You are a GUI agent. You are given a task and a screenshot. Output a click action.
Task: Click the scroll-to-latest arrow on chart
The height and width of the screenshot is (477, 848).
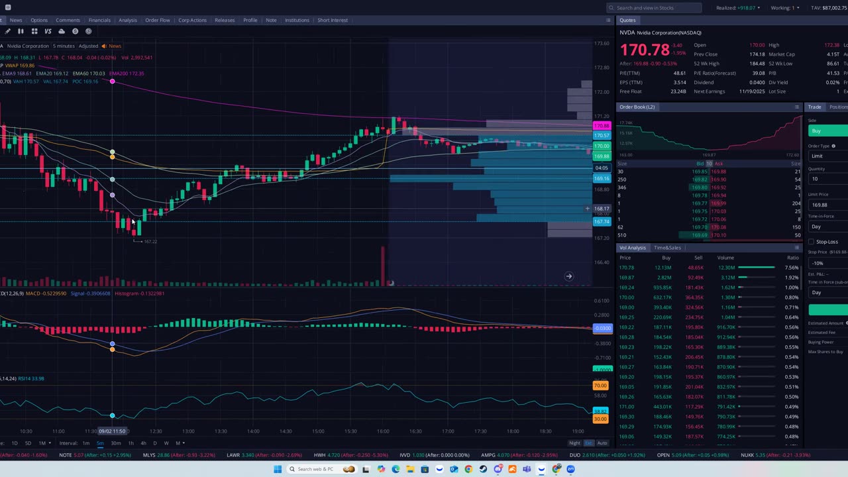pos(568,276)
